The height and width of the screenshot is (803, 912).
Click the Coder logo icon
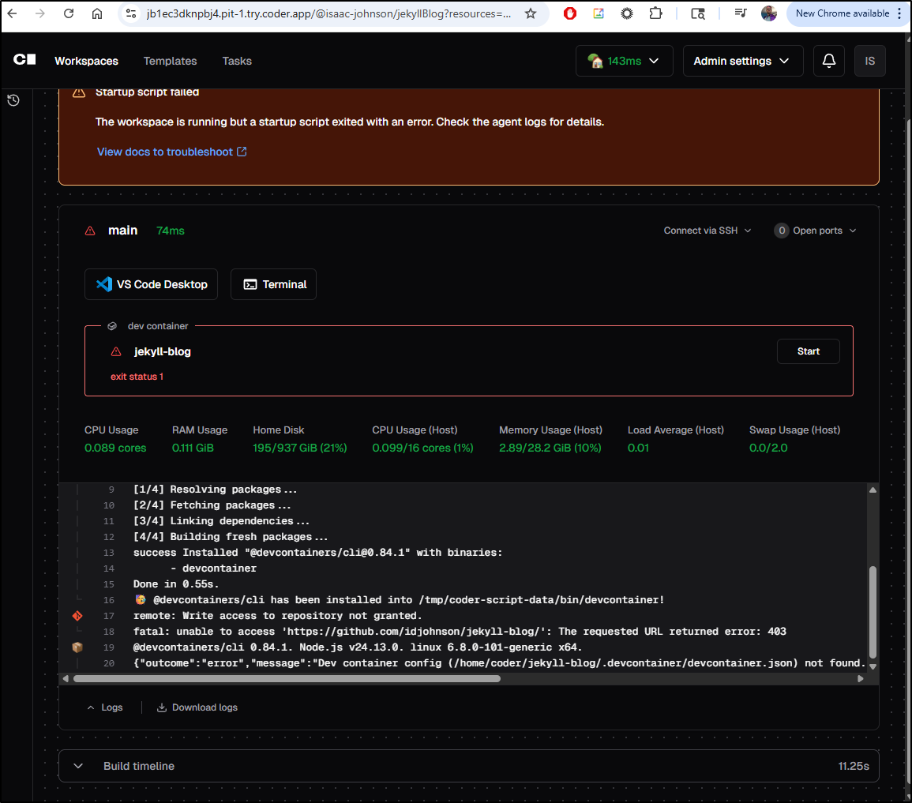tap(24, 60)
